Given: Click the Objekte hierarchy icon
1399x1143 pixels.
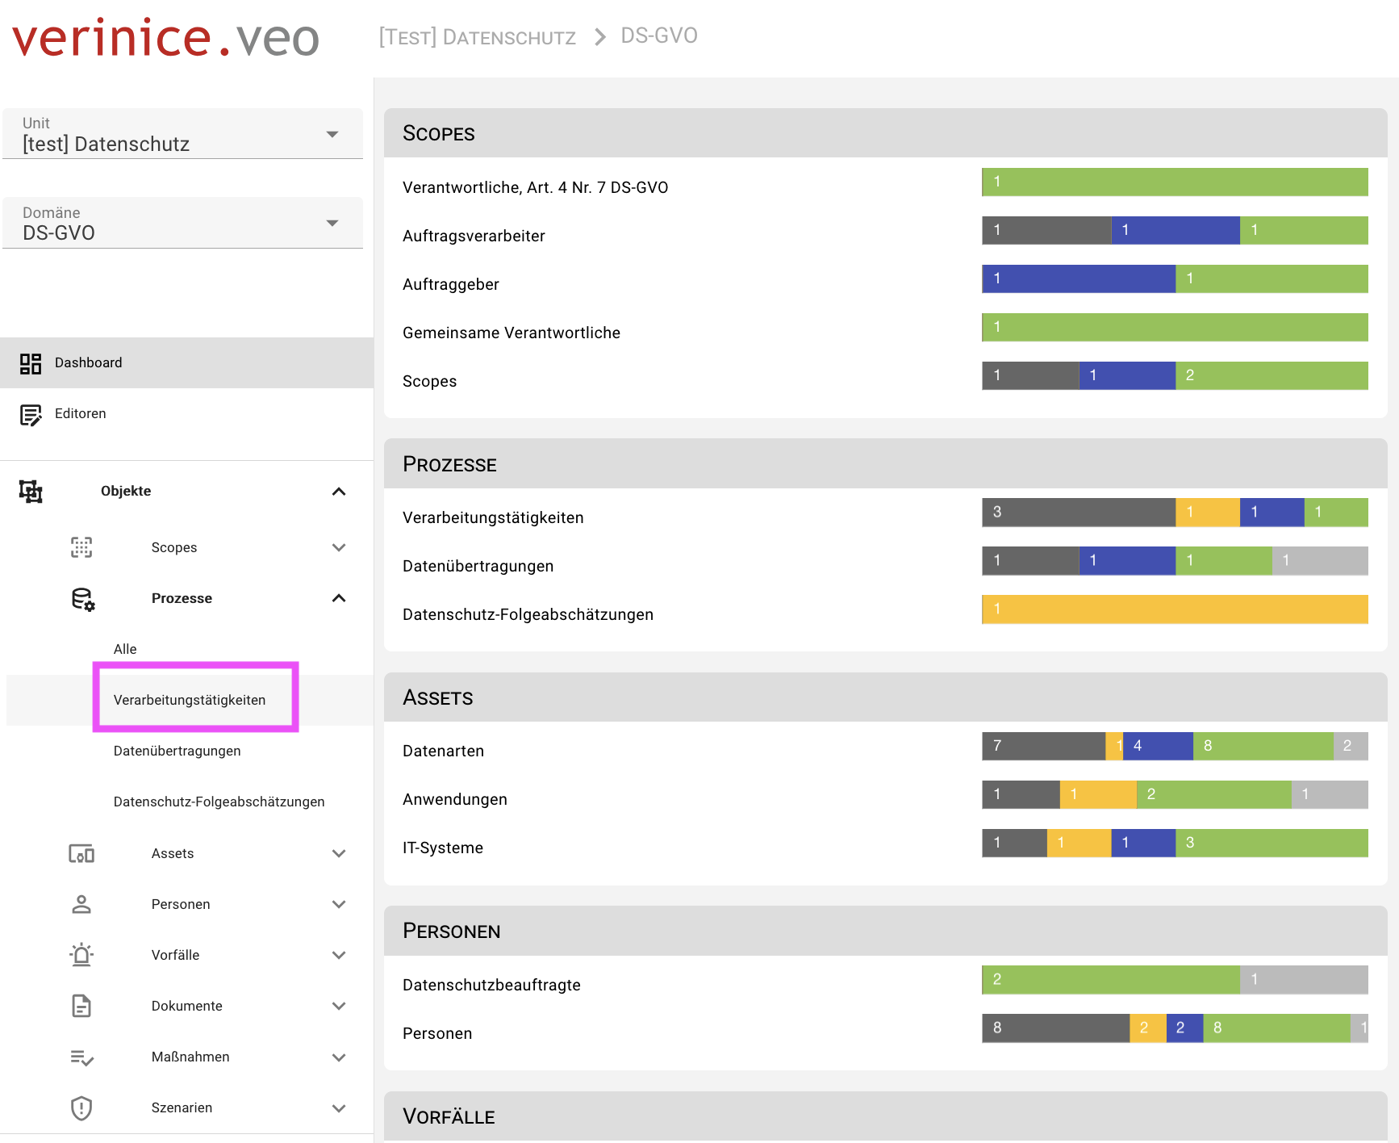Looking at the screenshot, I should click(x=31, y=491).
